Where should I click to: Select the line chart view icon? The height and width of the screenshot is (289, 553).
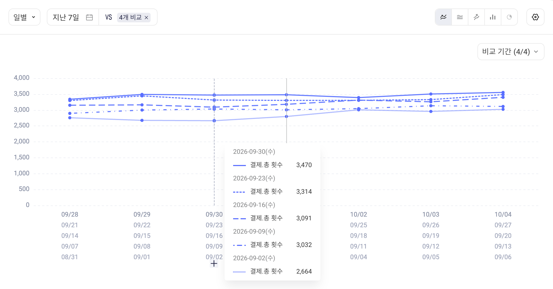[443, 17]
